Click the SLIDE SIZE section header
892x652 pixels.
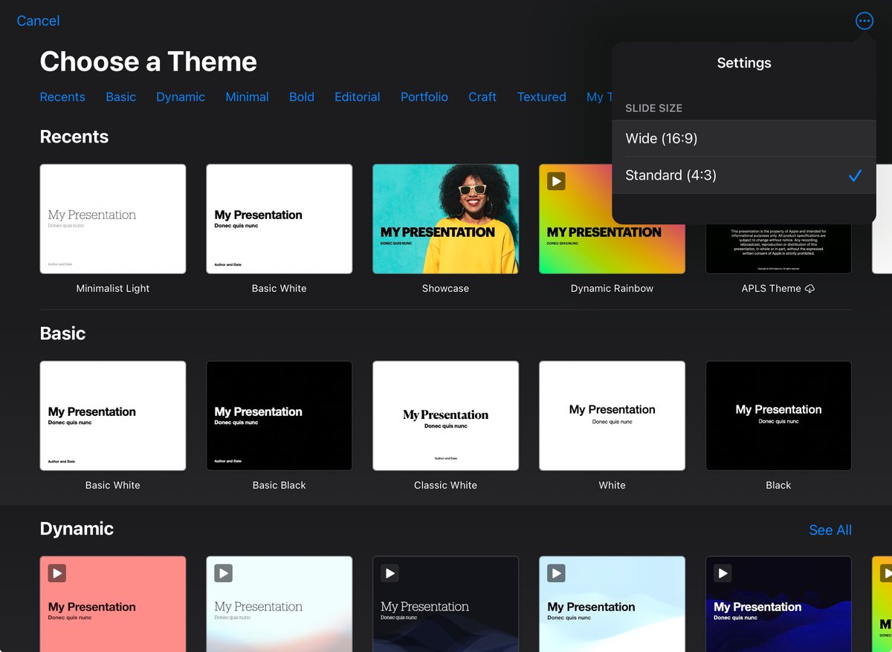[653, 108]
